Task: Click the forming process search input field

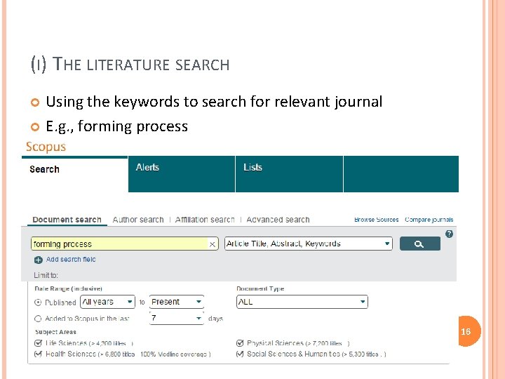Action: pyautogui.click(x=119, y=244)
